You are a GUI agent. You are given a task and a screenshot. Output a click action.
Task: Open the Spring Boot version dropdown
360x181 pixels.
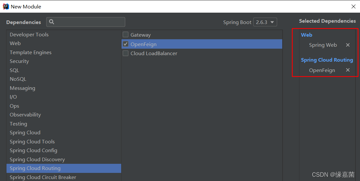(x=265, y=22)
